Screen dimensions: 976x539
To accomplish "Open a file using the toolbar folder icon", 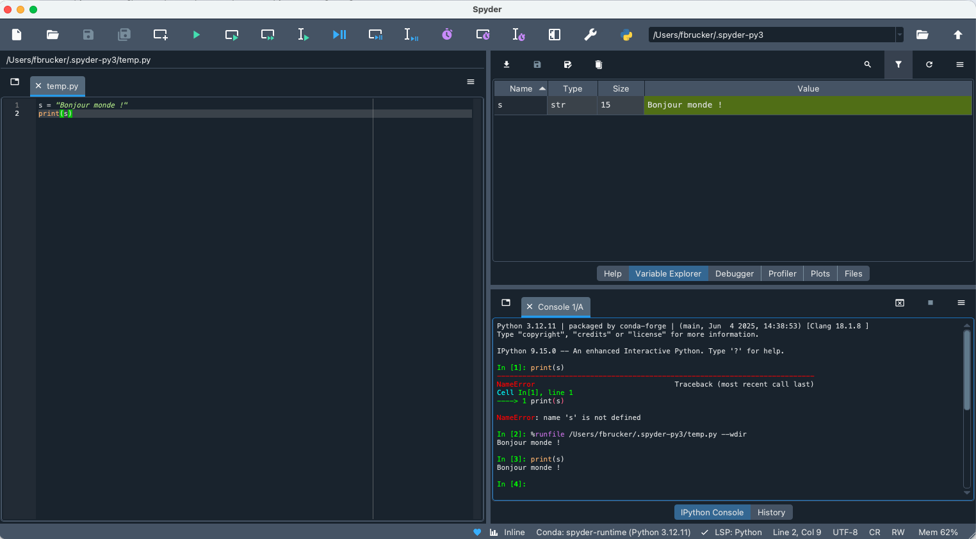I will [x=53, y=35].
